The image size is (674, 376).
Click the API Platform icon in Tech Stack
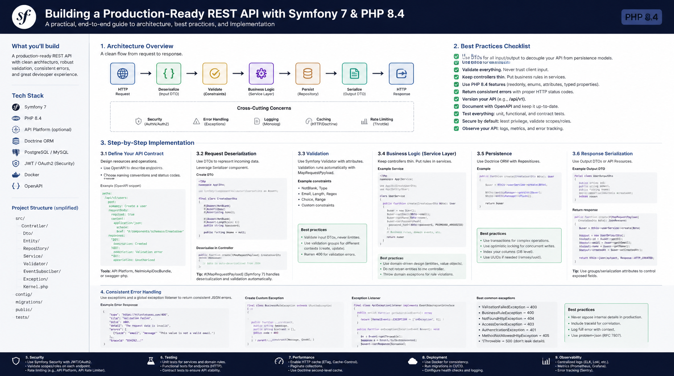16,129
